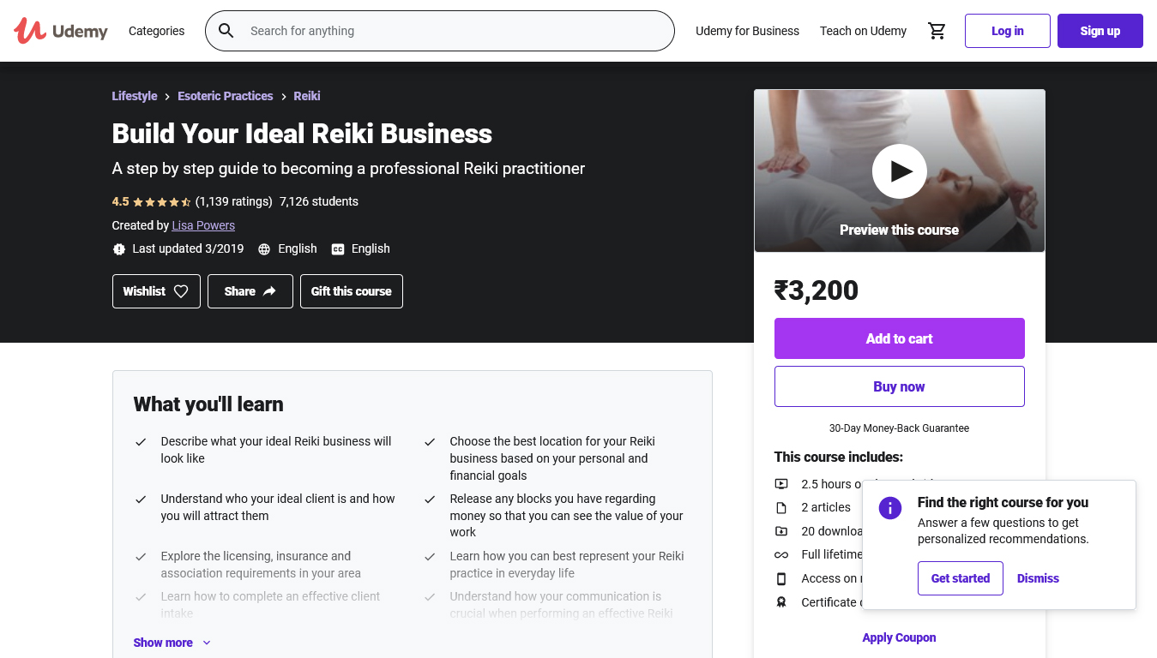
Task: Click the articles document icon
Action: [781, 507]
